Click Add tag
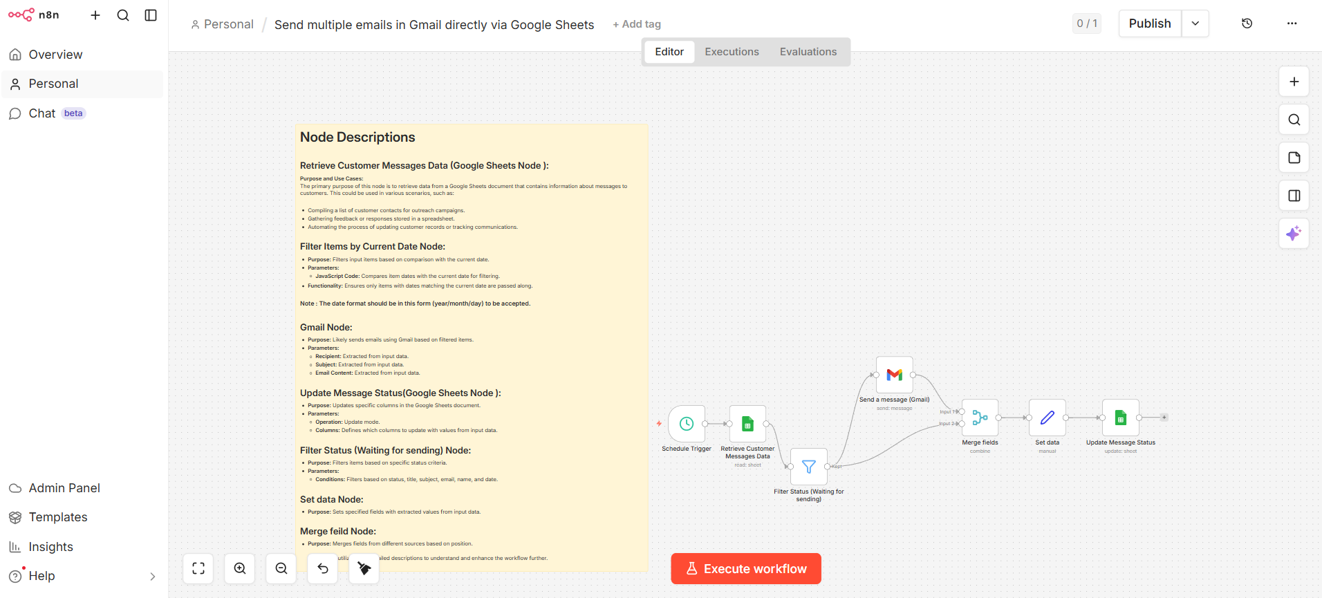This screenshot has width=1322, height=598. point(637,24)
